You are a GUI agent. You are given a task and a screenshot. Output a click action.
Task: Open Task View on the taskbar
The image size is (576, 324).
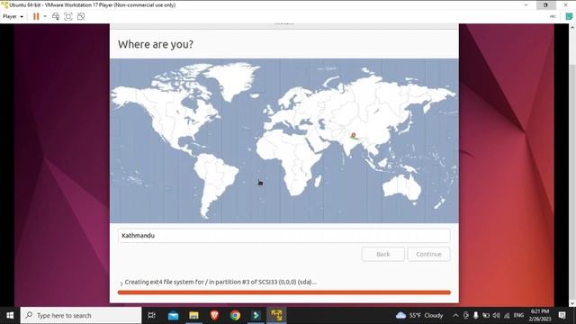pyautogui.click(x=151, y=315)
